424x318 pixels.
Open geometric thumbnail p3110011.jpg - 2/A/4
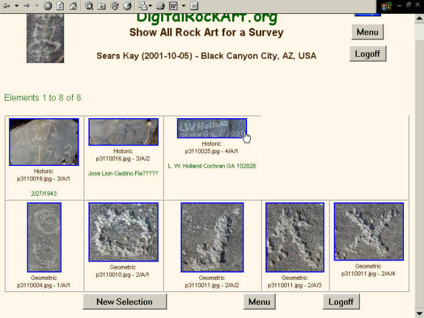tap(368, 231)
